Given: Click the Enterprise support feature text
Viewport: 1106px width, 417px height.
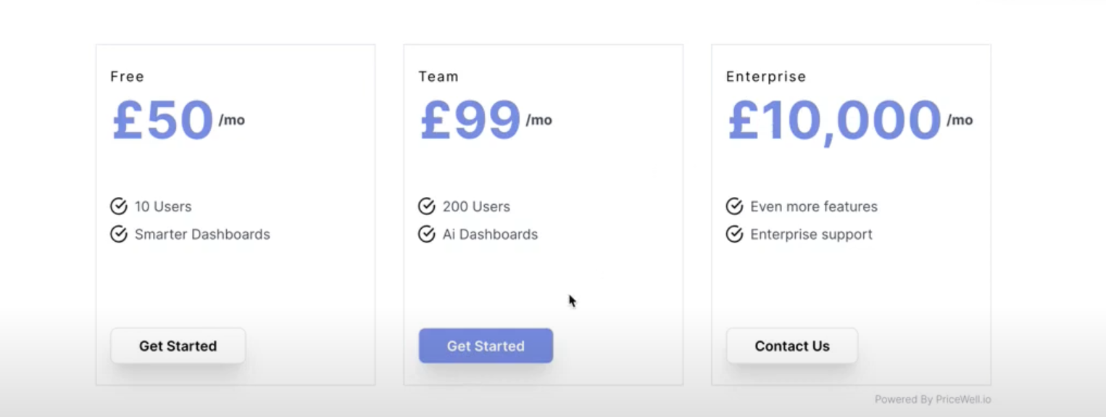Looking at the screenshot, I should (x=811, y=235).
